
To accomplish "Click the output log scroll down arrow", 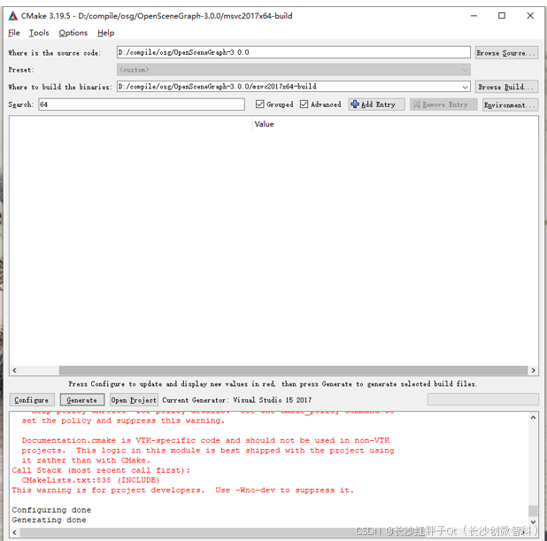I will 533,522.
